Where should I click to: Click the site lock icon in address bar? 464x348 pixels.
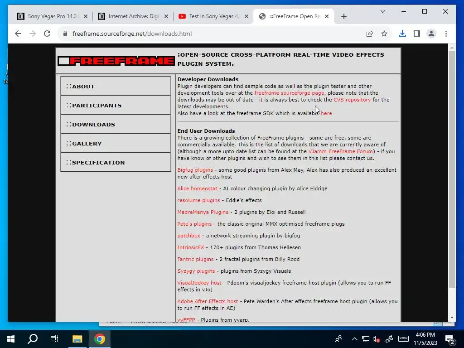click(x=65, y=34)
